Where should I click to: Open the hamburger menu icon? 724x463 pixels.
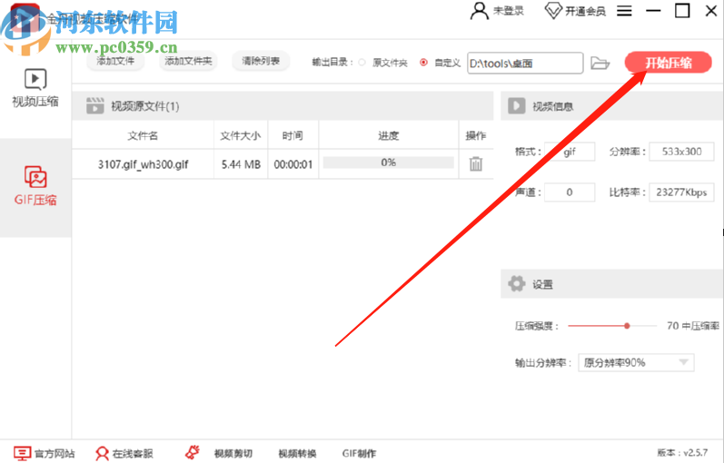tap(624, 11)
